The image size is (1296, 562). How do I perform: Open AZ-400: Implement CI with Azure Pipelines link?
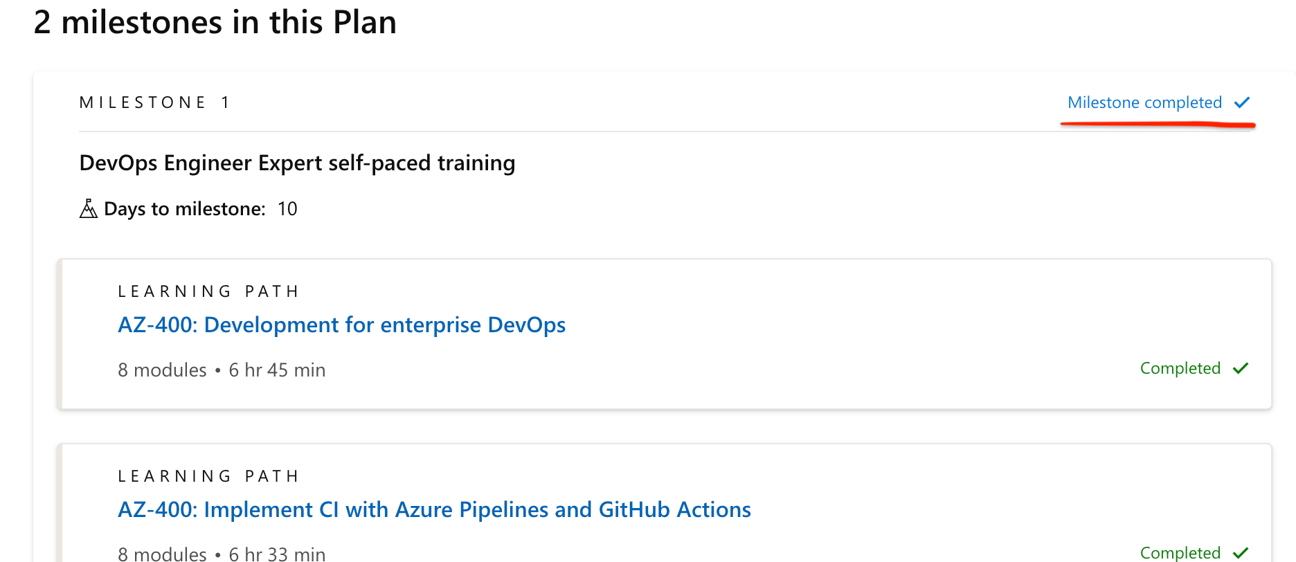pyautogui.click(x=434, y=509)
